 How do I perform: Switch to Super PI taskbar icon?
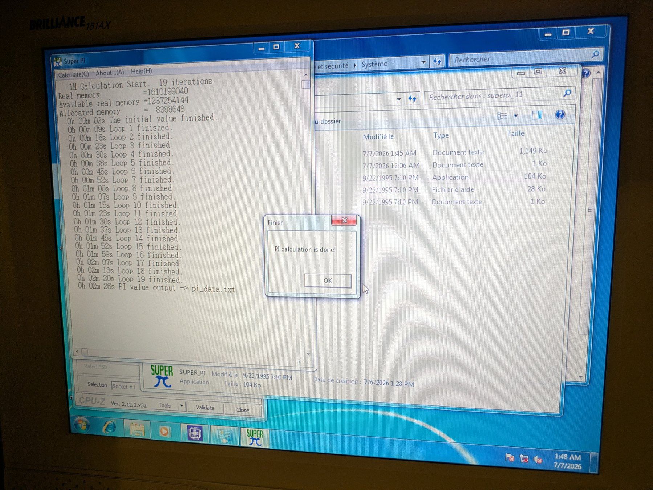[x=255, y=437]
